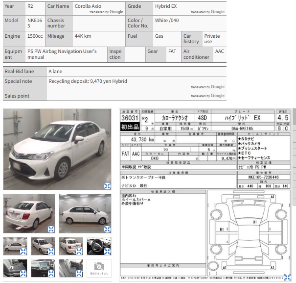
Task: Open the main white Corolla Axio photo
Action: click(57, 149)
